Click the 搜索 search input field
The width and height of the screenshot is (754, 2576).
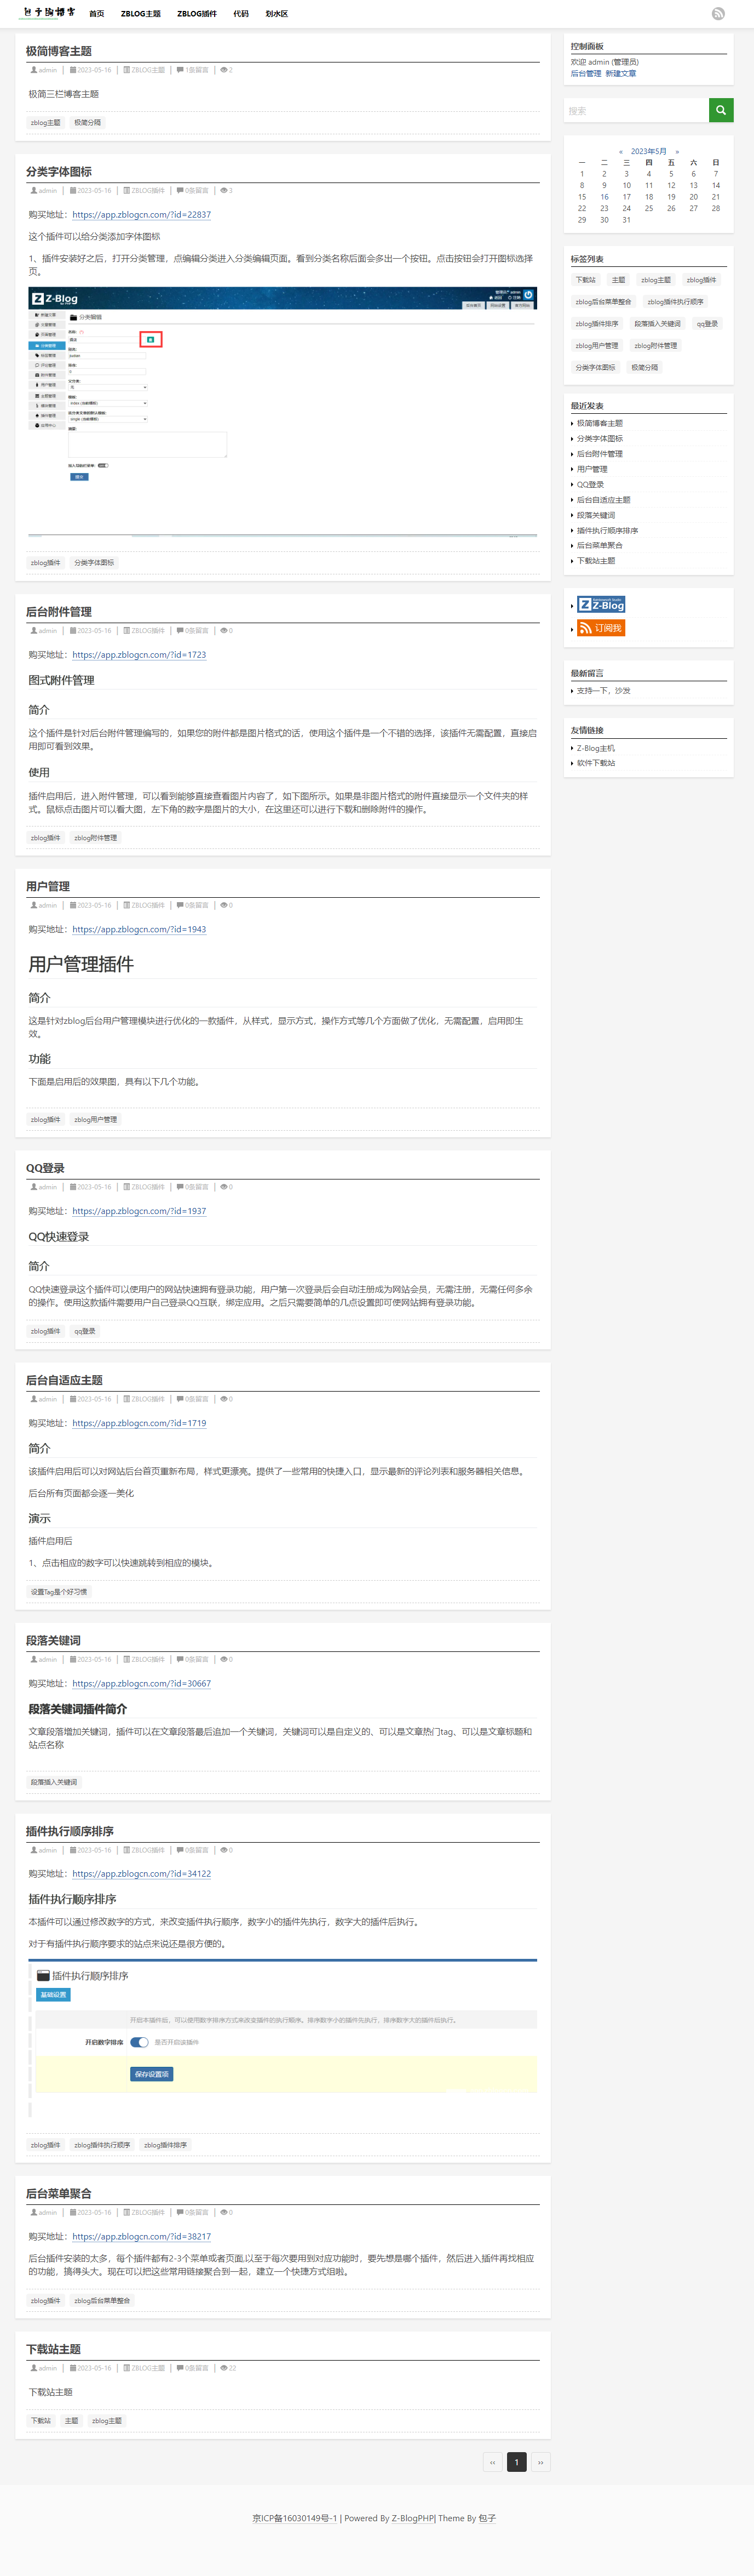point(636,110)
